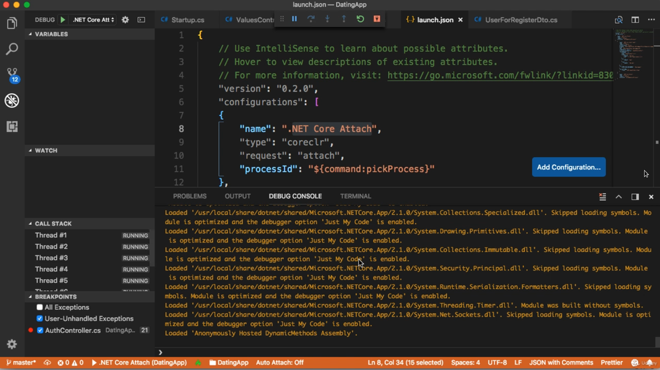Open the go.microsoft.com fwlink URL
660x370 pixels.
[500, 75]
